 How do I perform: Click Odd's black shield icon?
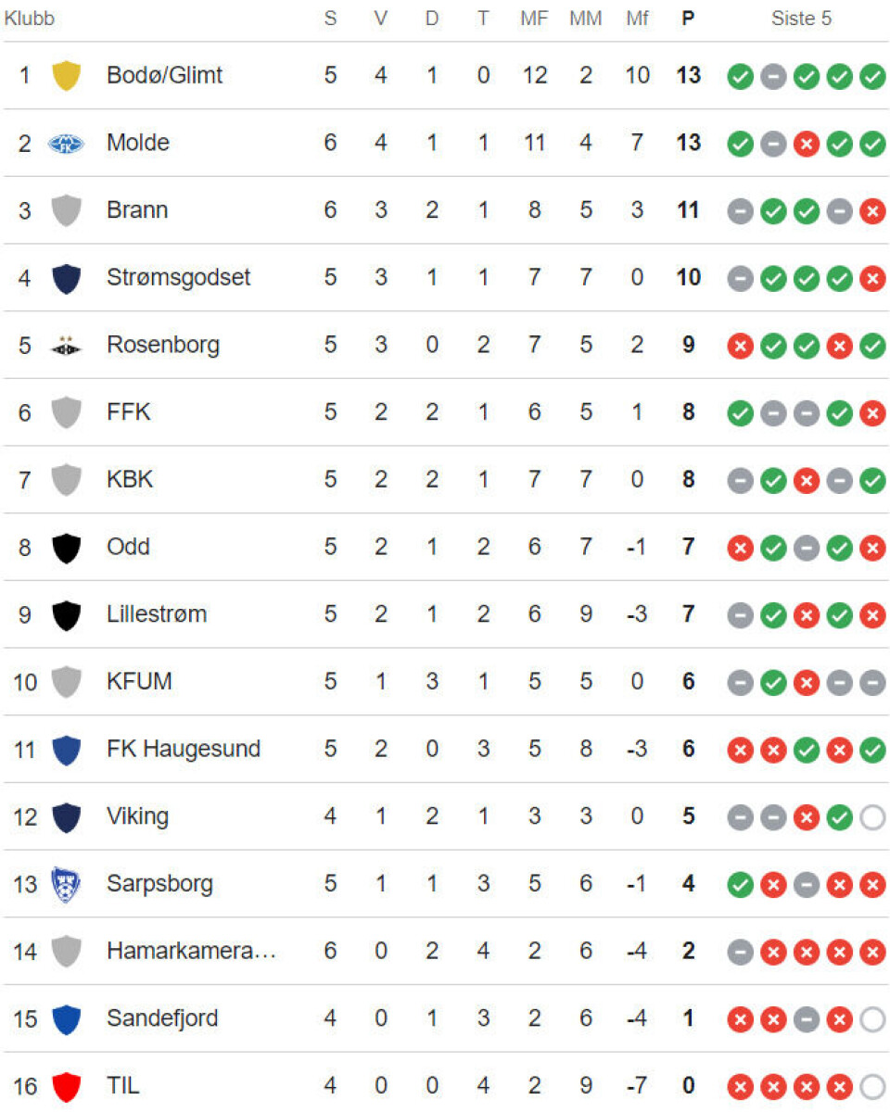tap(66, 548)
